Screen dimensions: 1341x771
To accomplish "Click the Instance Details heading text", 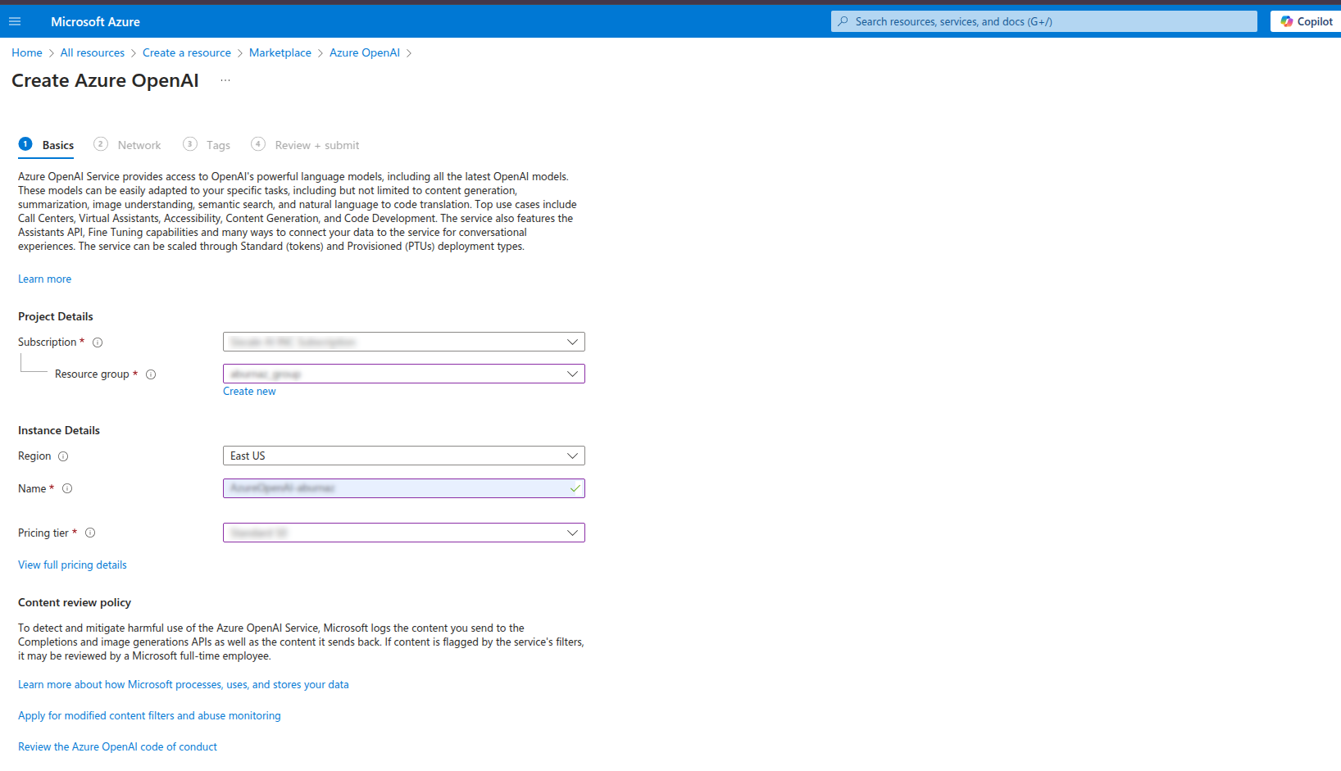I will coord(59,430).
